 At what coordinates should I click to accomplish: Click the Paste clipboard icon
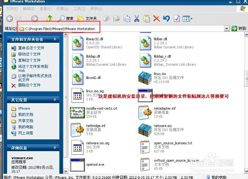tap(147, 19)
